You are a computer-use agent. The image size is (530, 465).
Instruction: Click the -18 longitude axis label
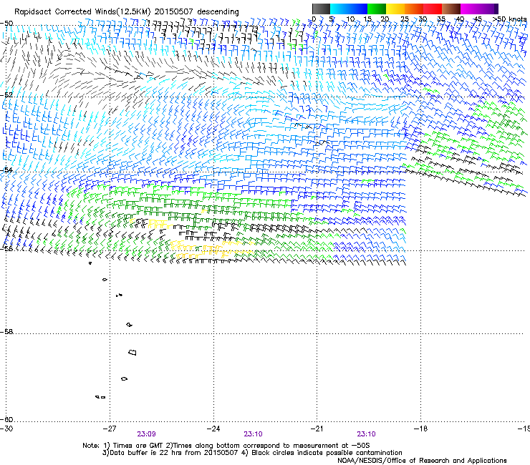(x=420, y=429)
